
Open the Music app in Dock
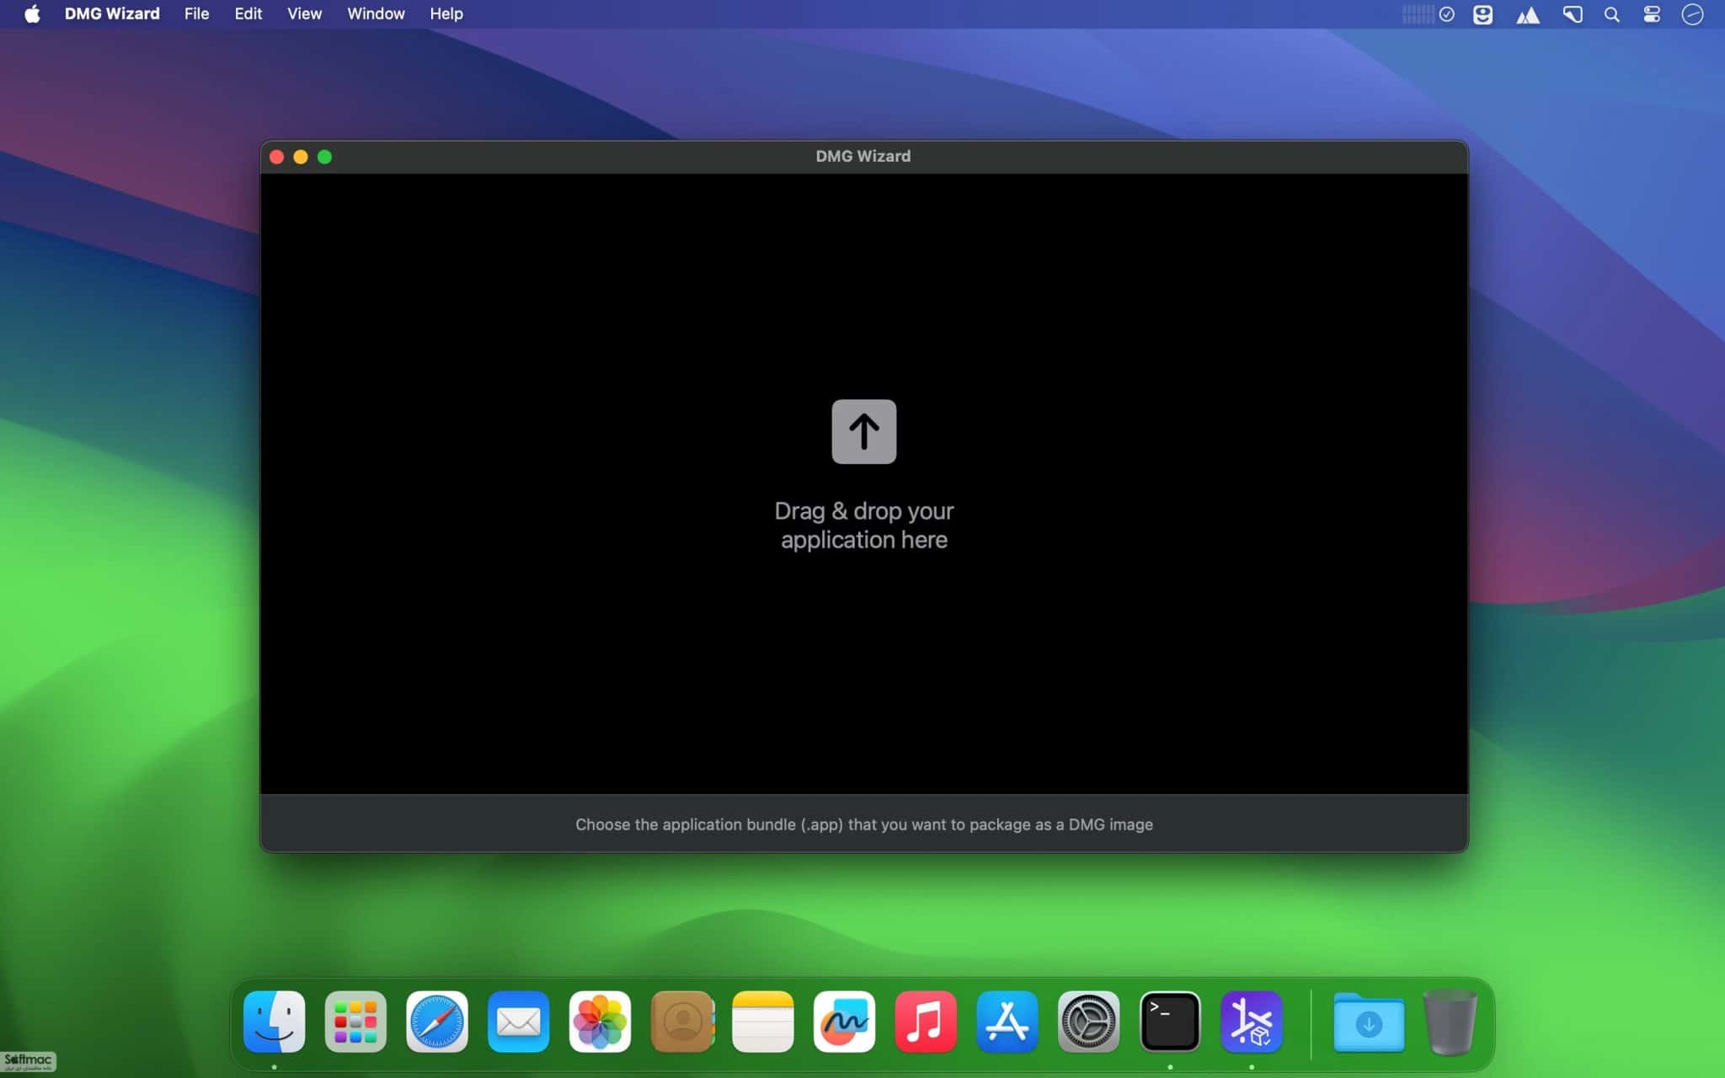coord(925,1022)
